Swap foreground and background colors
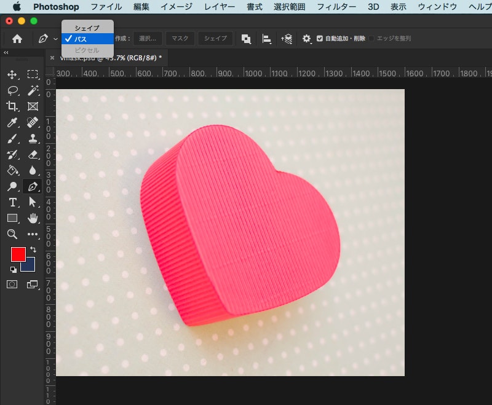The image size is (492, 405). click(x=33, y=250)
